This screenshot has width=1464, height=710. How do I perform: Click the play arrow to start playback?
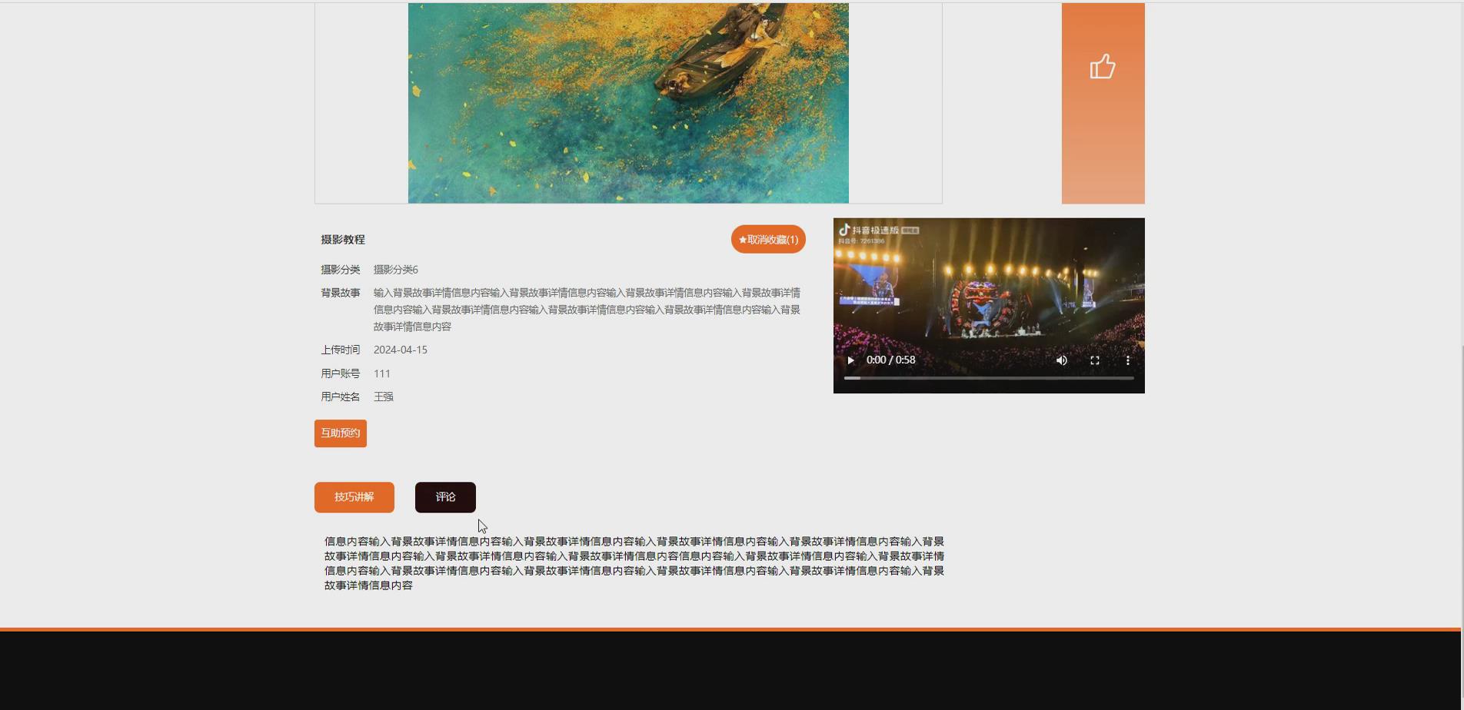coord(850,360)
